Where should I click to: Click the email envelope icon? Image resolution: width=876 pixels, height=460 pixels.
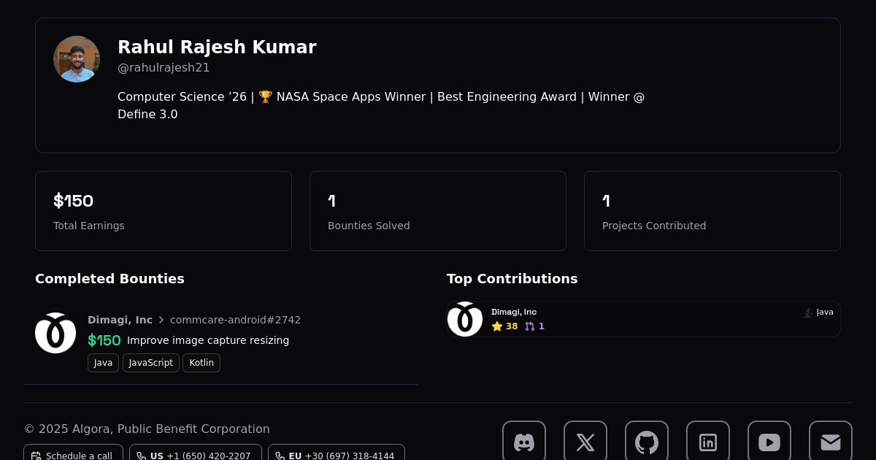831,440
